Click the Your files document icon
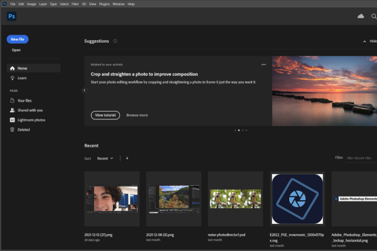Viewport: 377px width, 251px height. click(13, 100)
